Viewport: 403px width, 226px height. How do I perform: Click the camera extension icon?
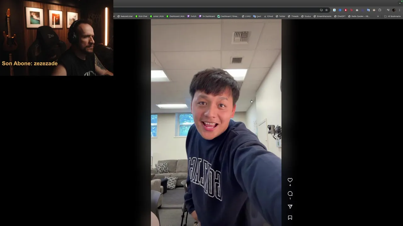point(357,10)
